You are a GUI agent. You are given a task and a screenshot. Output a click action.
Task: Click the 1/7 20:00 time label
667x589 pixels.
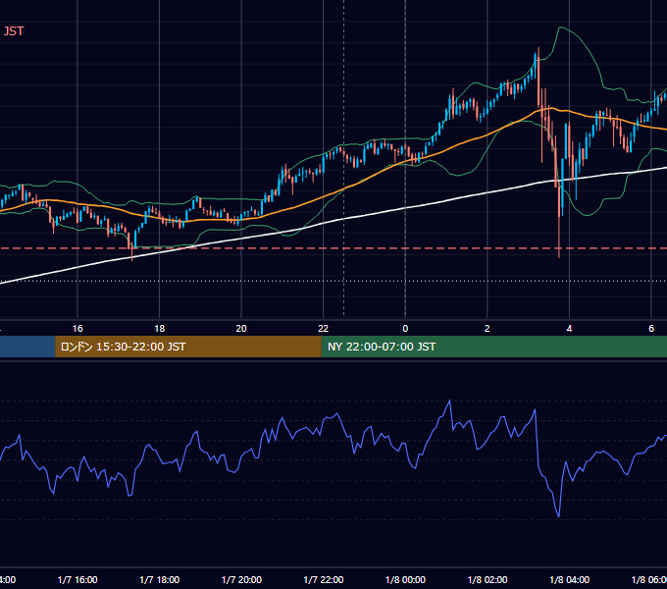point(241,579)
